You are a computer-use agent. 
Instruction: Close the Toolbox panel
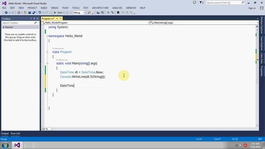[x=38, y=19]
